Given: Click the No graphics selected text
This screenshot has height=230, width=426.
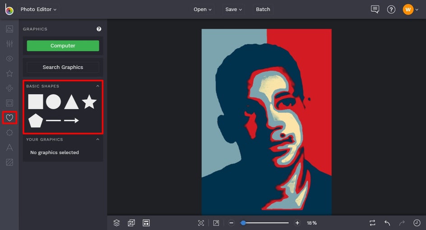Looking at the screenshot, I should 55,152.
